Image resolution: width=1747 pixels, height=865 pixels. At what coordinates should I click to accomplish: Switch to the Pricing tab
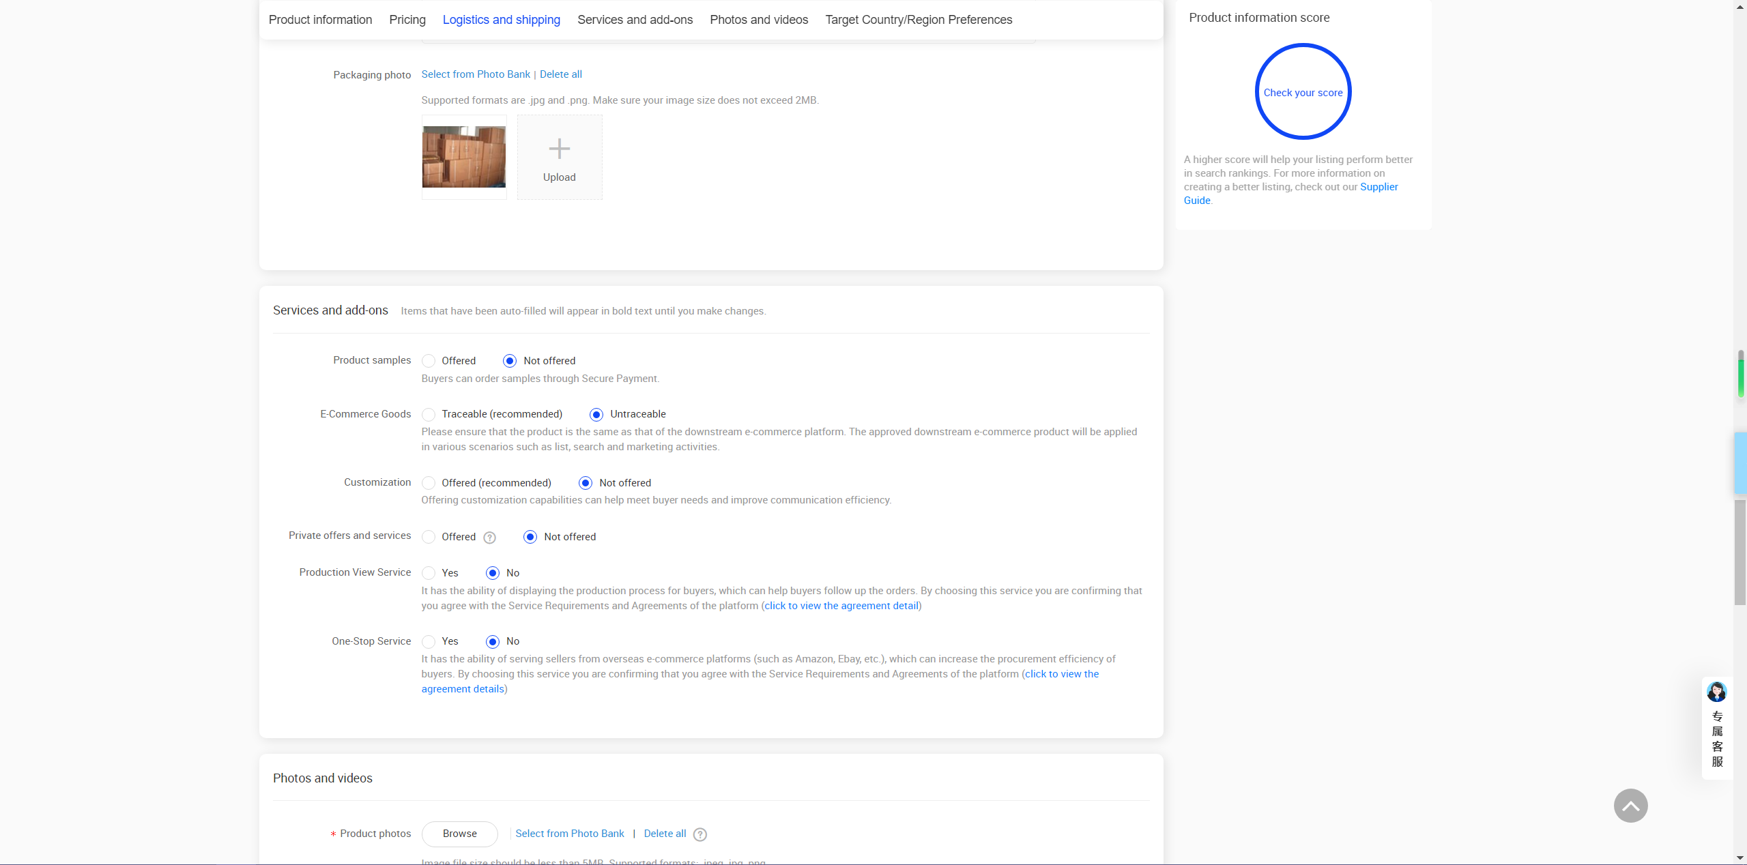pyautogui.click(x=407, y=20)
